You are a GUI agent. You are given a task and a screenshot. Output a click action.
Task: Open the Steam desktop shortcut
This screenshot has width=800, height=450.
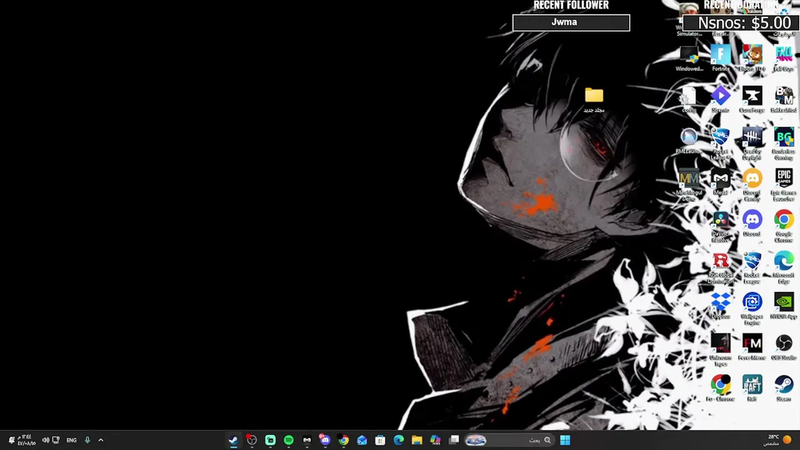pos(784,388)
